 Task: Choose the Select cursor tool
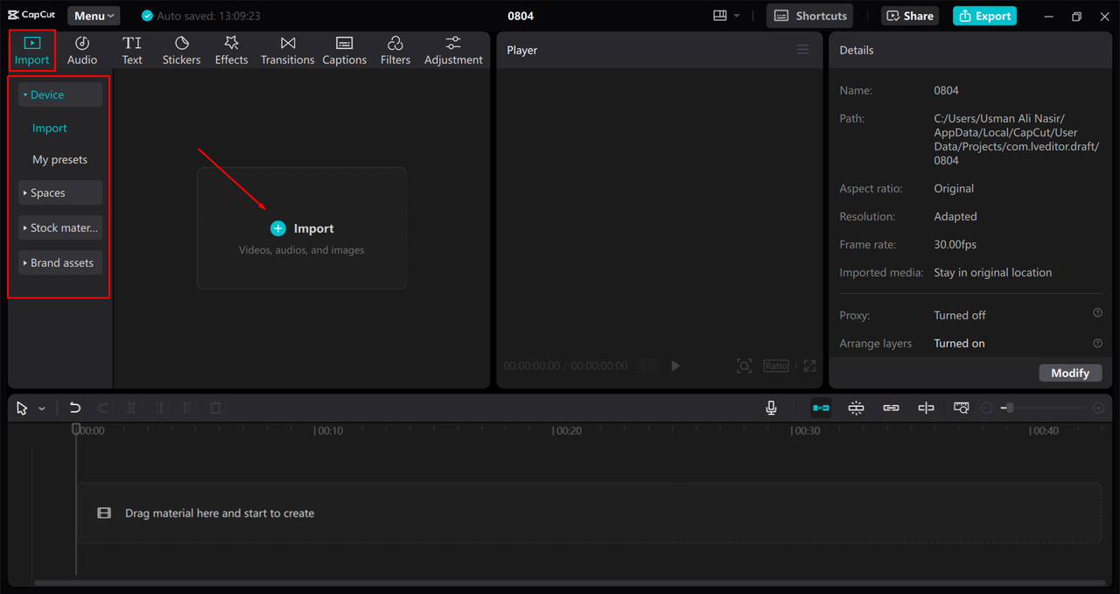coord(22,408)
